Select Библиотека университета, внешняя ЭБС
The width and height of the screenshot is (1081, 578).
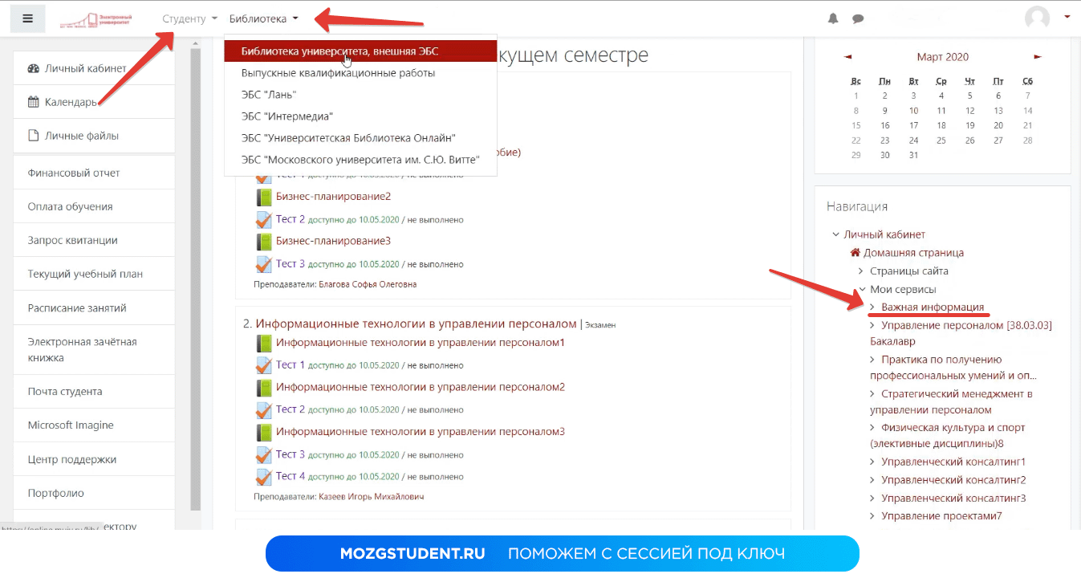pos(360,51)
